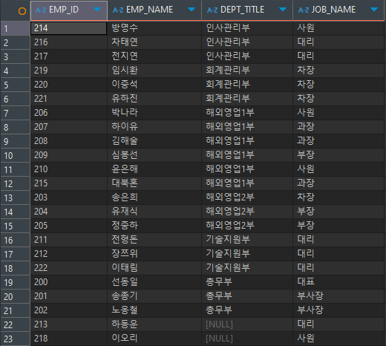
Task: Select row number 1 header
Action: [x=16, y=28]
